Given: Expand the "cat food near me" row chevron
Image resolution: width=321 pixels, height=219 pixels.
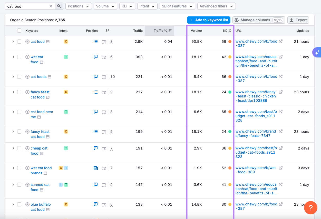Looking at the screenshot, I should pos(13,112).
